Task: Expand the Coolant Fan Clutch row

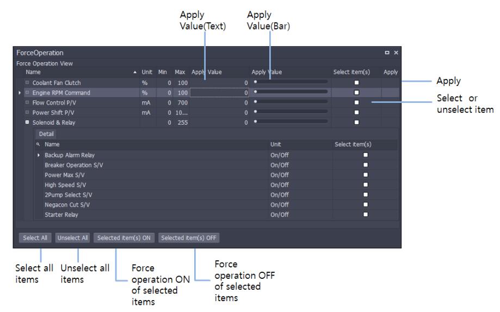Action: [27, 82]
